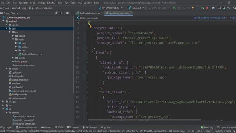Open the Navigate menu
This screenshot has width=236, height=133.
coord(23,3)
